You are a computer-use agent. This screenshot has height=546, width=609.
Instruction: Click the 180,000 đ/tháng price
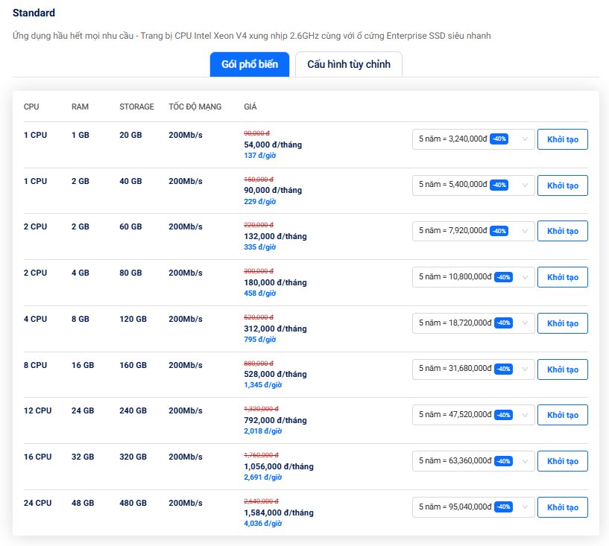coord(275,282)
